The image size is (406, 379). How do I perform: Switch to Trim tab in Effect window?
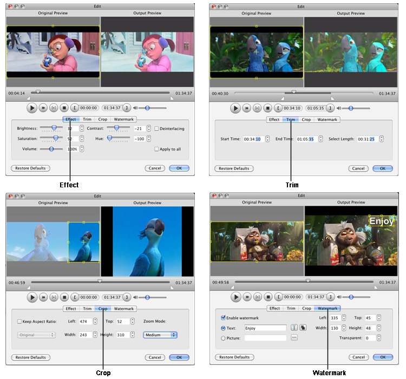87,119
